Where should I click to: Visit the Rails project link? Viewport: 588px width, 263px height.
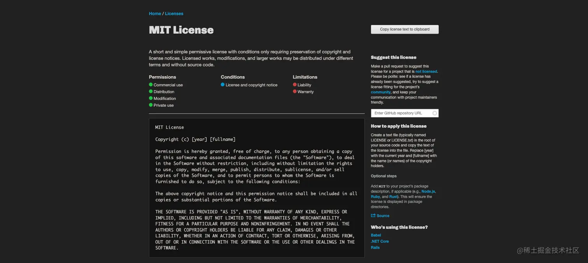click(375, 248)
